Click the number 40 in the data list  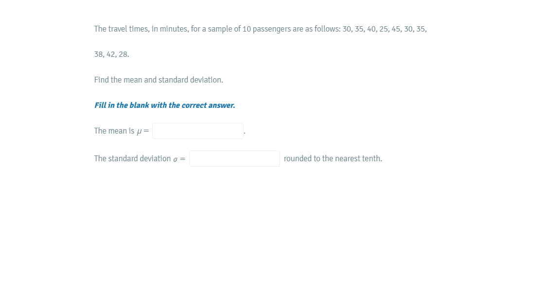[371, 29]
